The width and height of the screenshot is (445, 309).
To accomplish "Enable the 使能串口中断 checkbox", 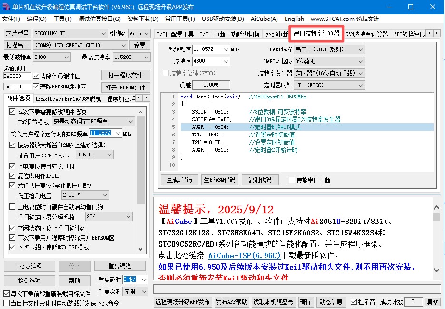I will click(x=292, y=180).
